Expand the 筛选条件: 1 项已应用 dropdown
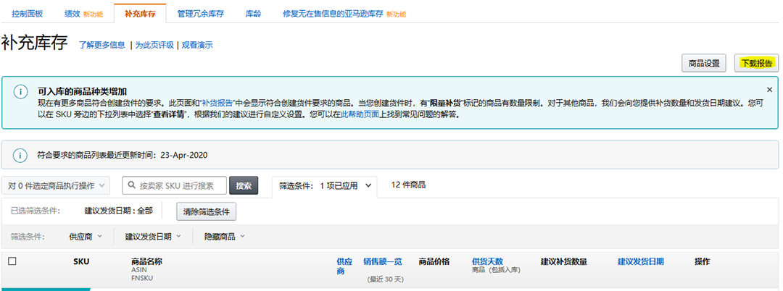This screenshot has height=291, width=783. tap(325, 186)
